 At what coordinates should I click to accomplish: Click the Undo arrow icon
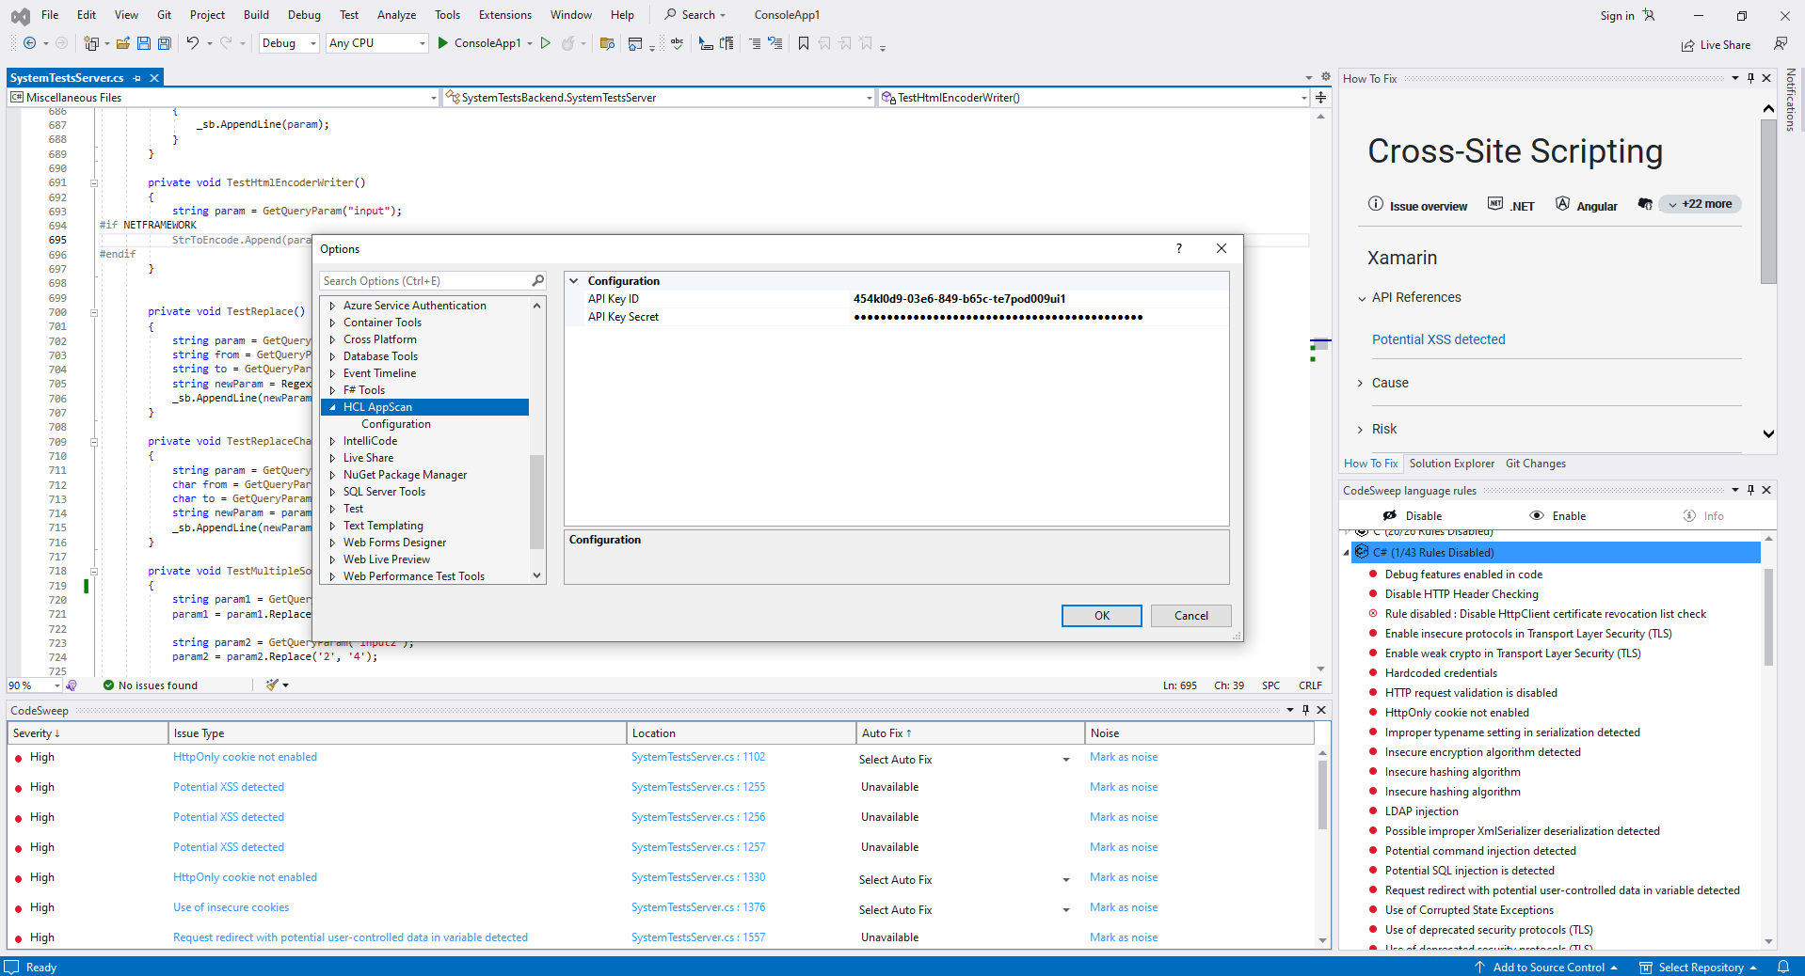193,43
